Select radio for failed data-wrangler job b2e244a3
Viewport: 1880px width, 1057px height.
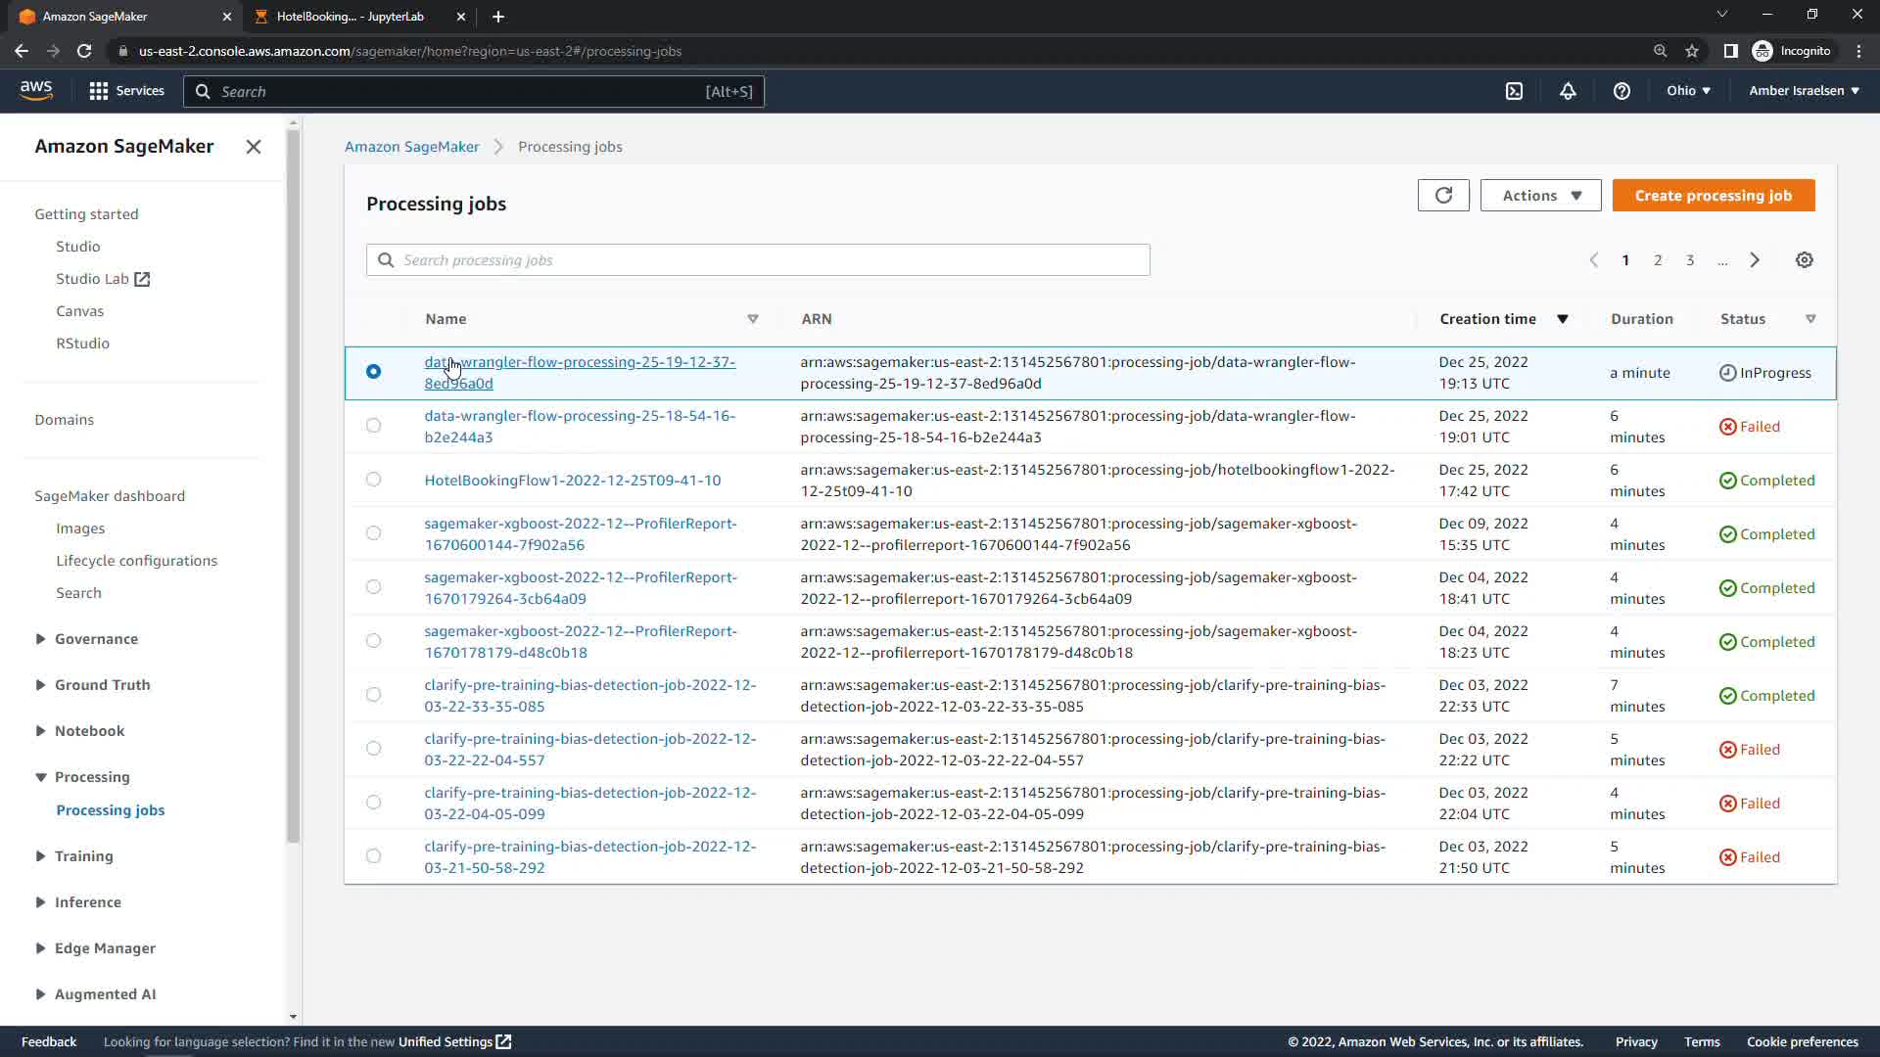coord(373,426)
